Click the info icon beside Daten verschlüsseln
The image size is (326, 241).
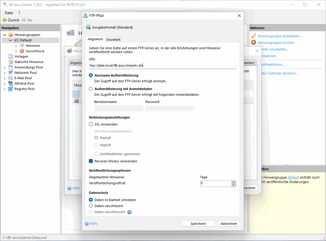click(129, 212)
